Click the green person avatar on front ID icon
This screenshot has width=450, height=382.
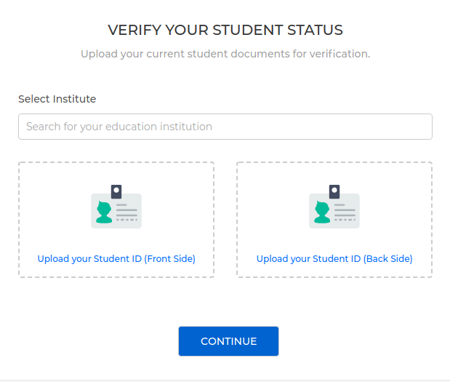[x=104, y=212]
